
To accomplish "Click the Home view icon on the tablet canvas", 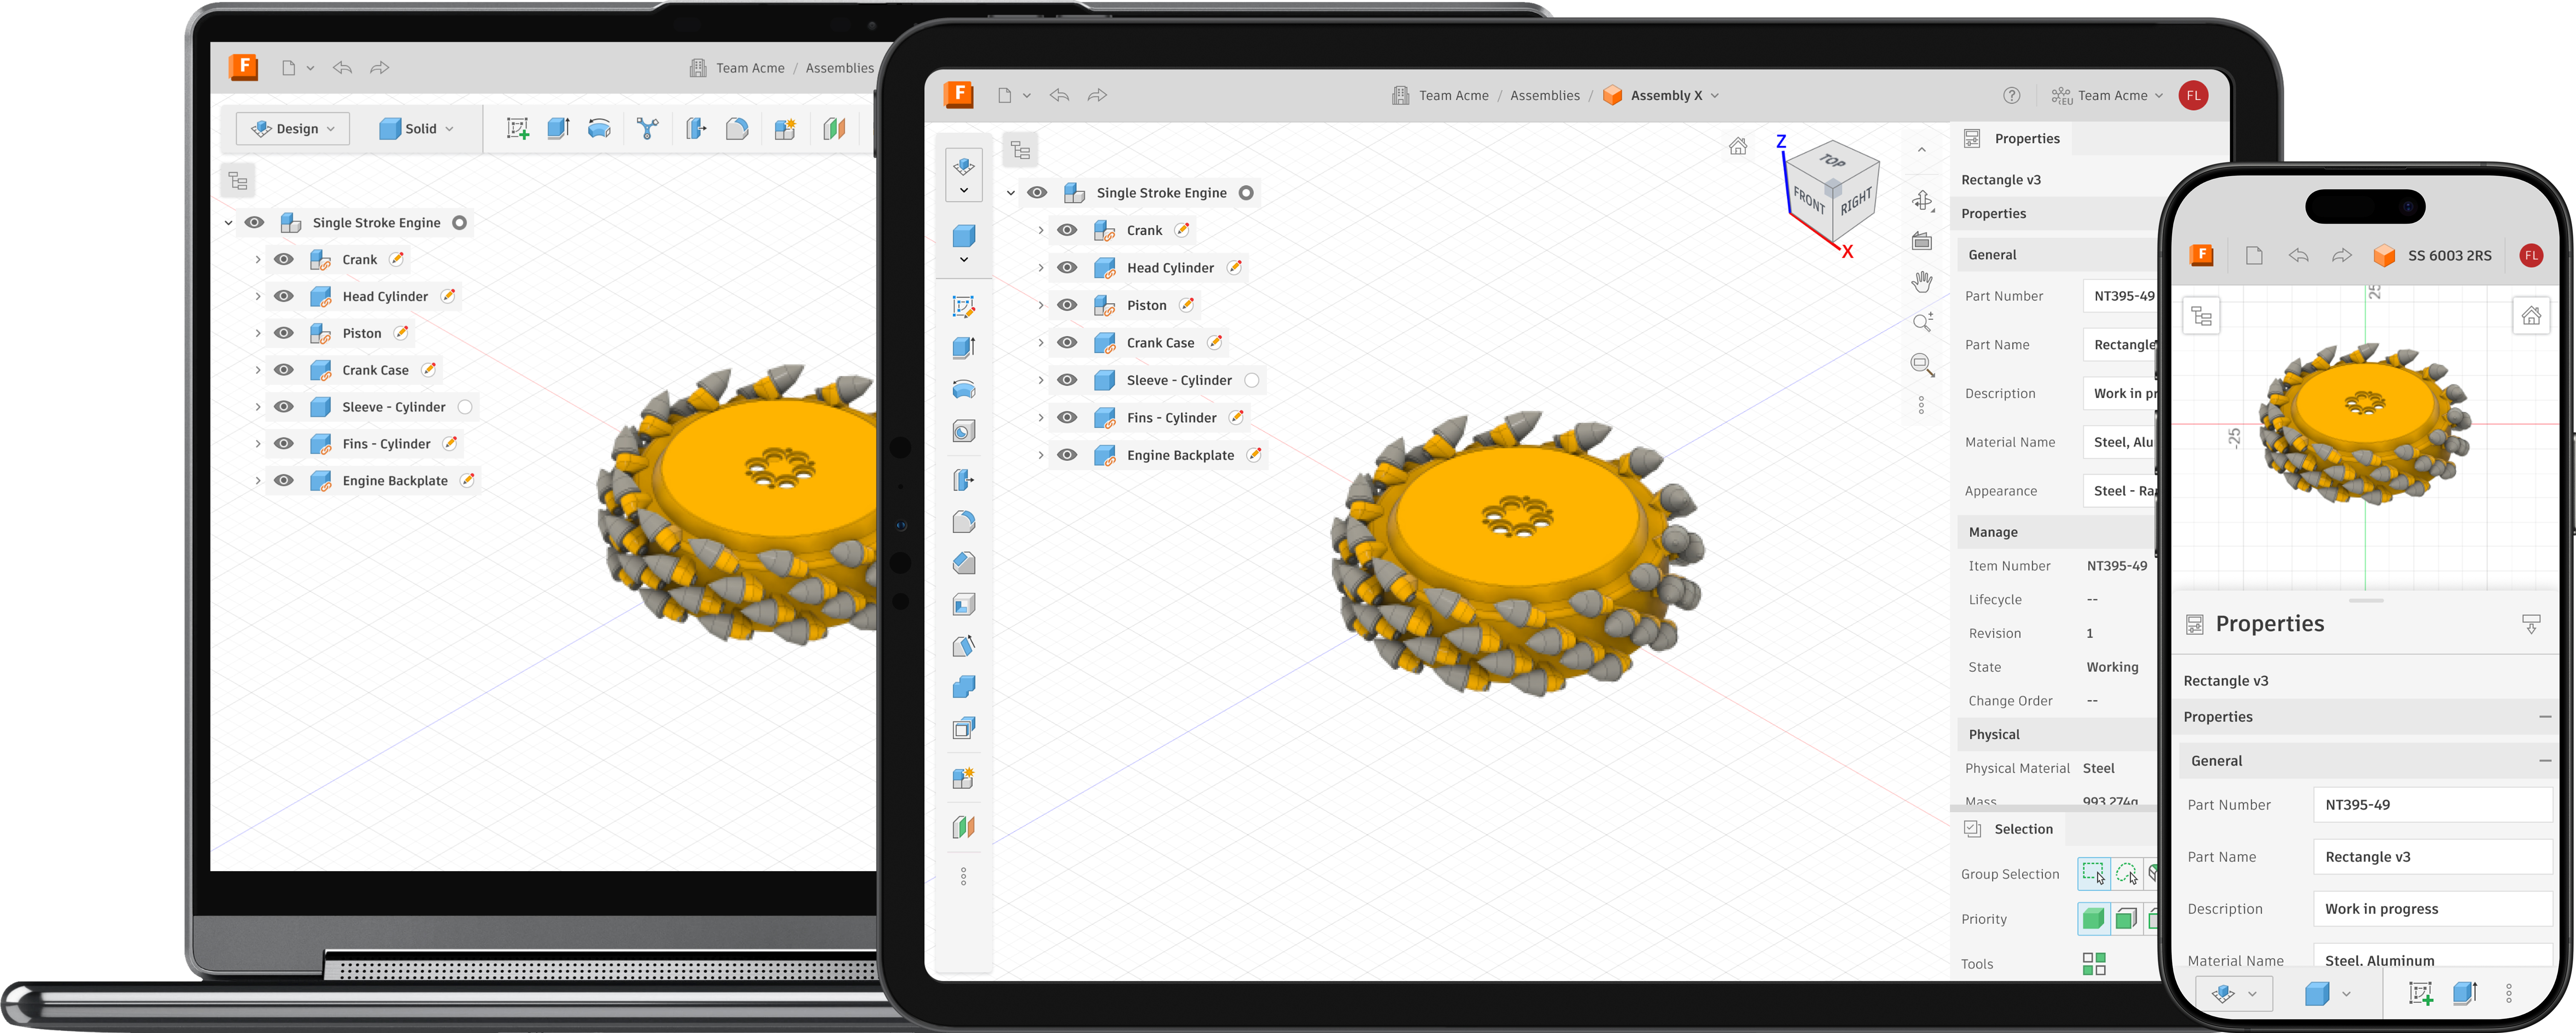I will (1738, 147).
